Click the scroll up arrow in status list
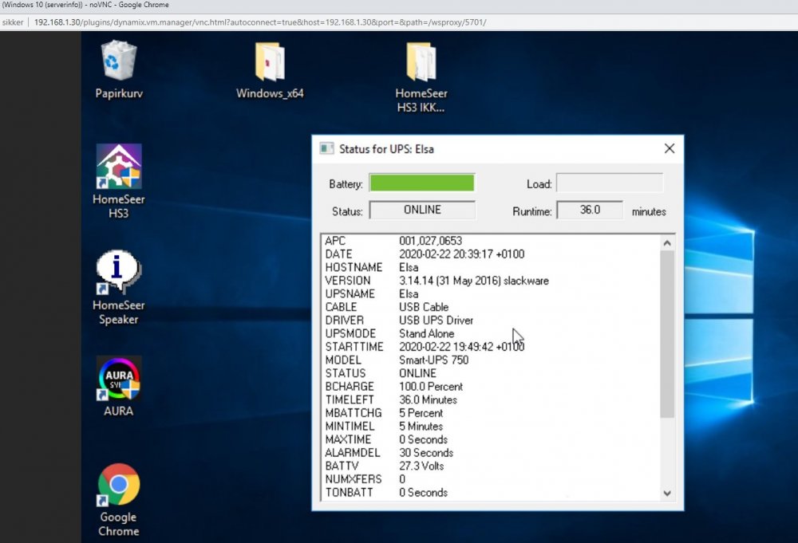798x543 pixels. 667,243
